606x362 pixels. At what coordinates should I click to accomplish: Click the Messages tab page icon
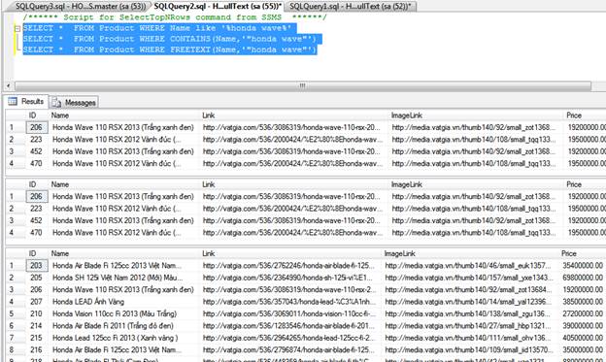[56, 102]
